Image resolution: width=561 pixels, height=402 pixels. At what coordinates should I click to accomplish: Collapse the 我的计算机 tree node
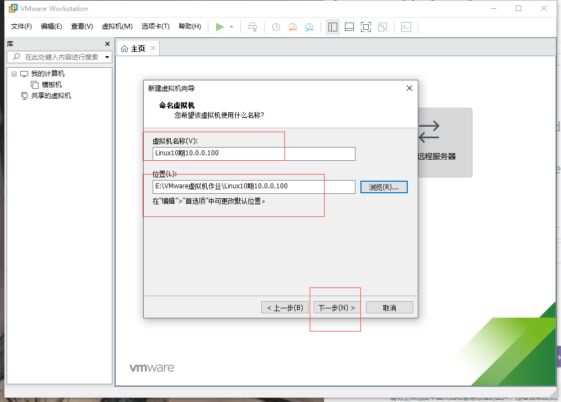click(14, 74)
